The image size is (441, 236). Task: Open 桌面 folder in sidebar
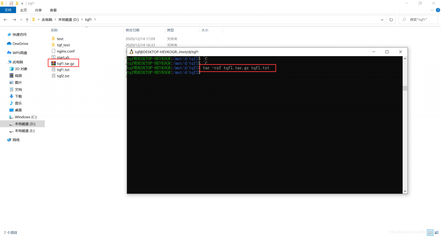[x=18, y=110]
